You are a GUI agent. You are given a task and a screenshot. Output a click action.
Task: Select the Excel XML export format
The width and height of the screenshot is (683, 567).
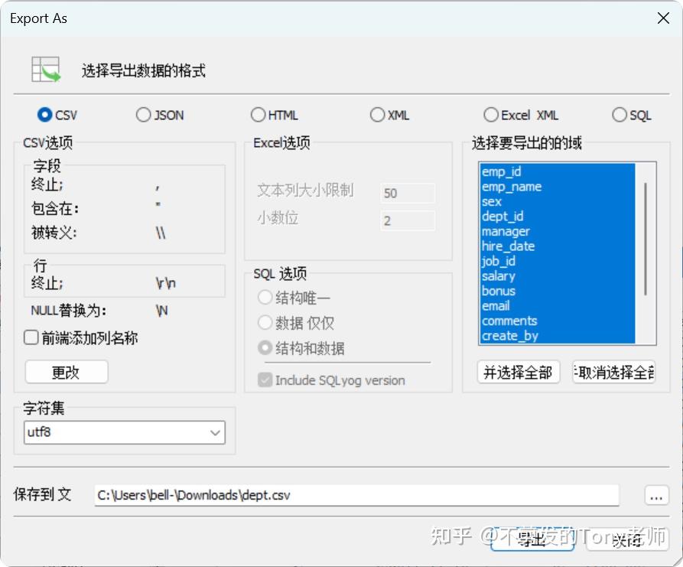click(490, 114)
